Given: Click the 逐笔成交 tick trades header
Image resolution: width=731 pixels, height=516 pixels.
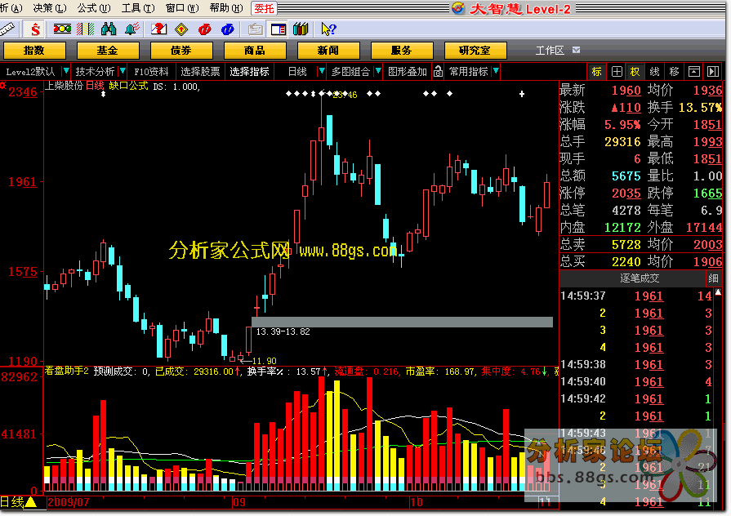Looking at the screenshot, I should [x=640, y=278].
